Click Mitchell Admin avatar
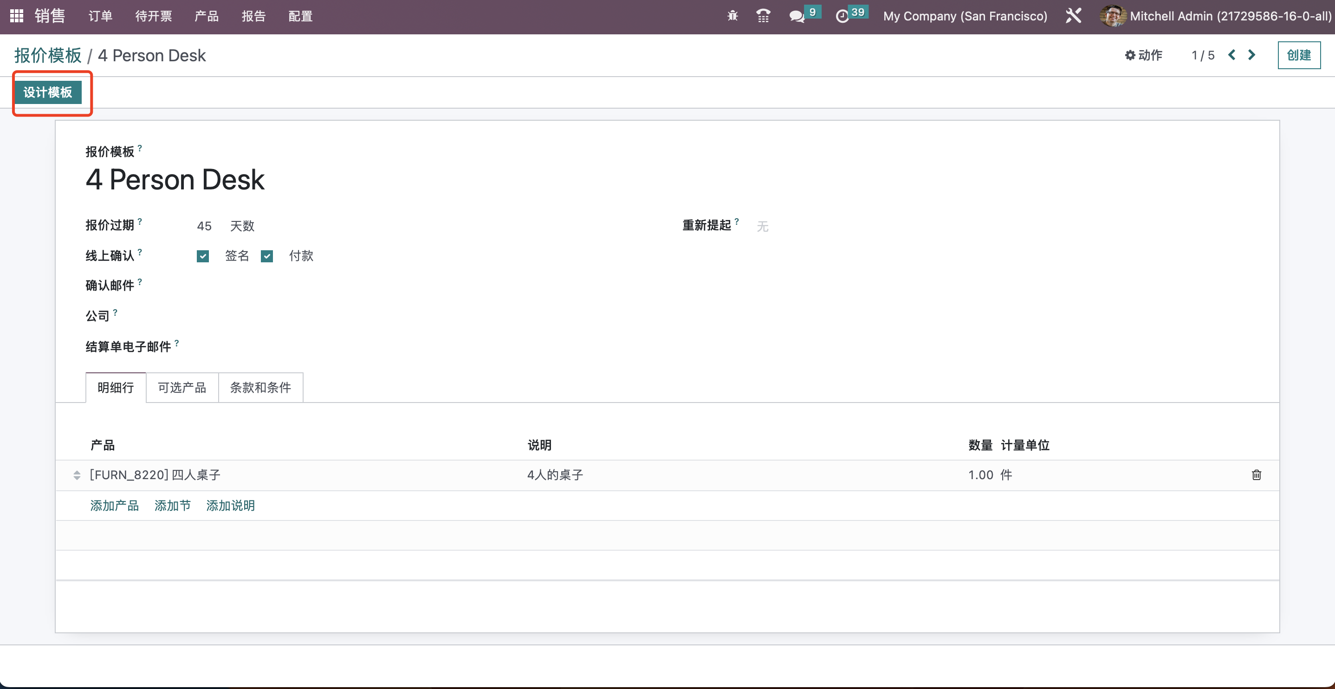 (x=1112, y=16)
